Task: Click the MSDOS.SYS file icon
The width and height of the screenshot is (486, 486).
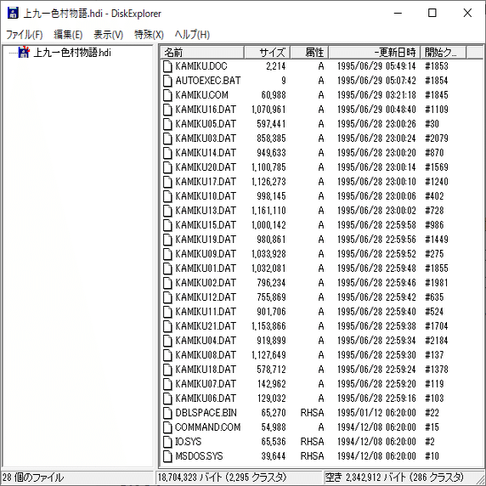Action: [167, 456]
